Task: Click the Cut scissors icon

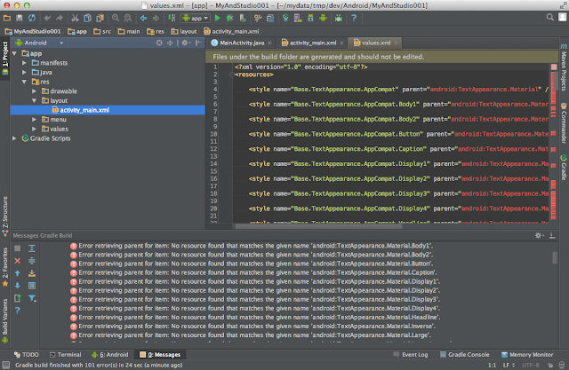Action: coord(75,18)
